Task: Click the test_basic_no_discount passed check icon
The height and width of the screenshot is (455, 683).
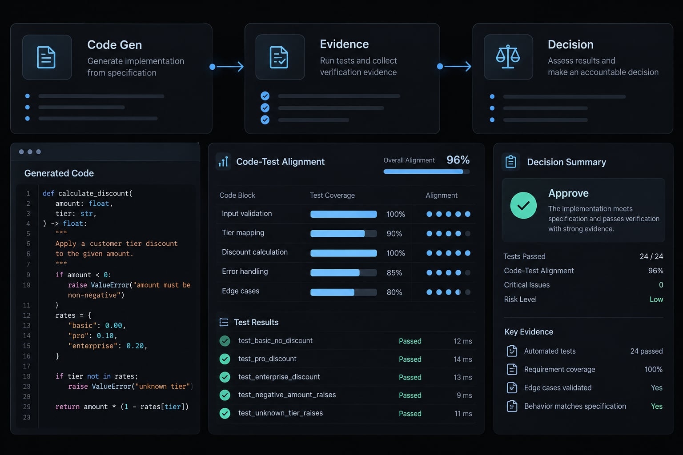Action: click(225, 341)
